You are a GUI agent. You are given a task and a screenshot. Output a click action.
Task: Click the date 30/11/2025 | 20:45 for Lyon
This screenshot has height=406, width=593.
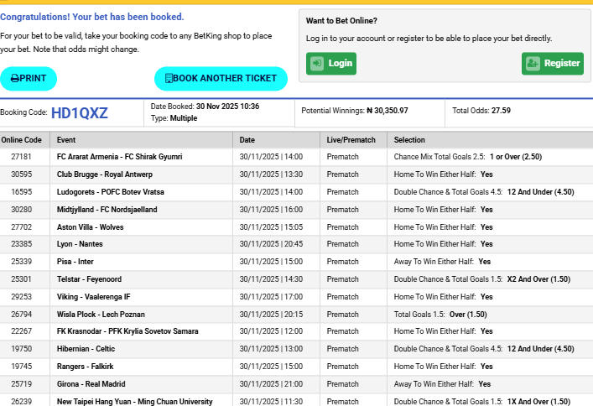(271, 244)
